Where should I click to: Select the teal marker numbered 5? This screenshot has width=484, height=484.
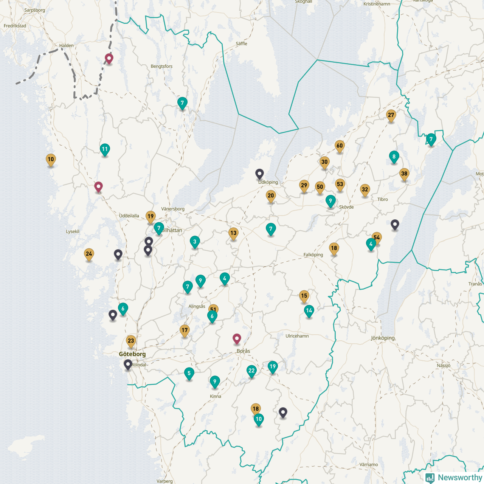coord(189,374)
